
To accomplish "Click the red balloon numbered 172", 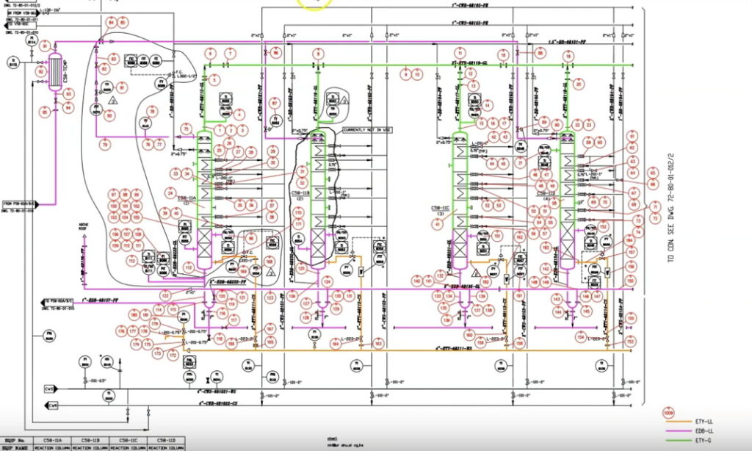I will point(174,356).
